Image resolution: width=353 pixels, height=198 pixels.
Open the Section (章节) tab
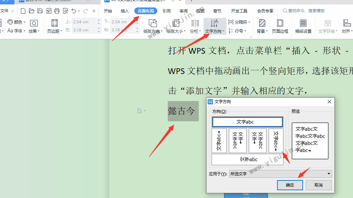tap(217, 11)
